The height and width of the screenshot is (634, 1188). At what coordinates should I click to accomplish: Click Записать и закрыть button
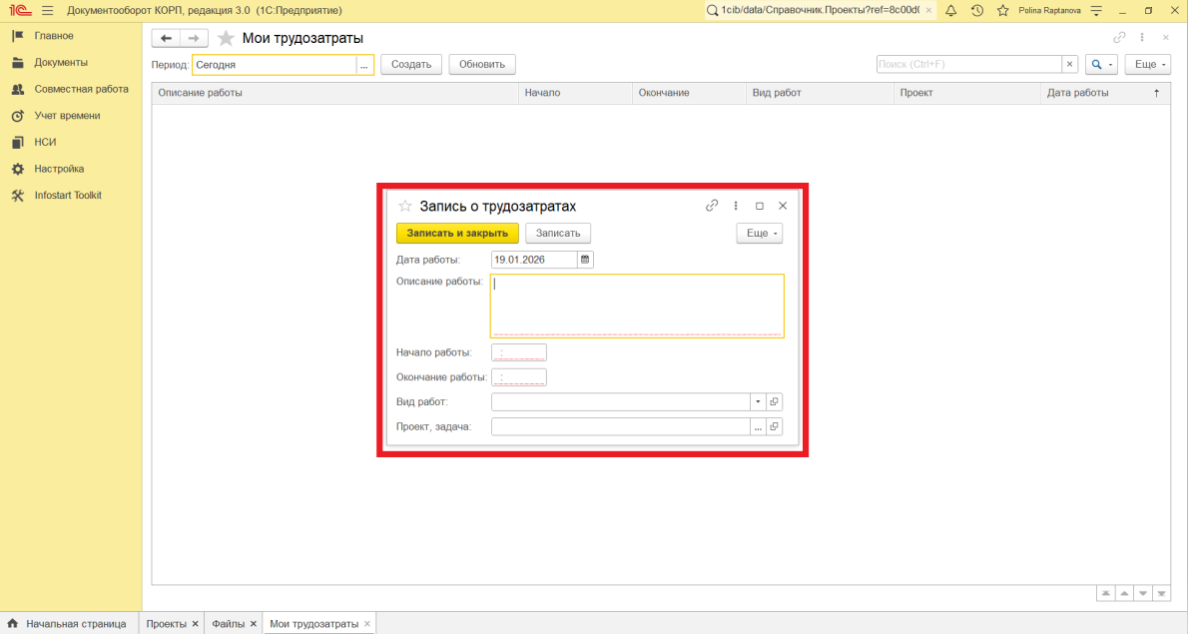(x=457, y=233)
